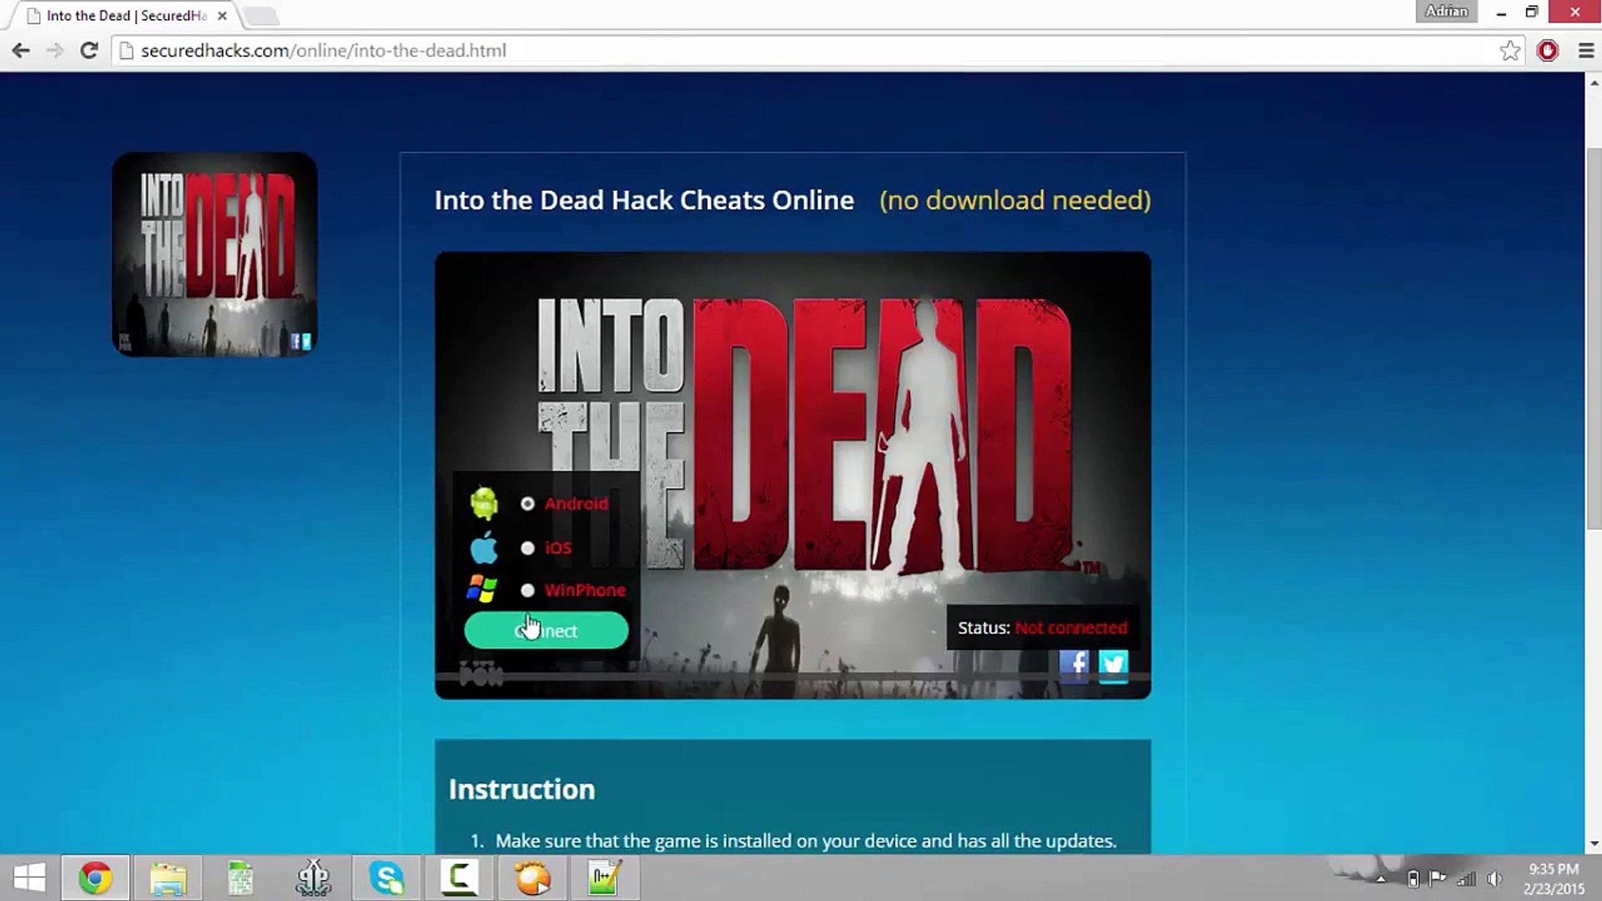Image resolution: width=1602 pixels, height=901 pixels.
Task: Select the iOS radio option
Action: click(527, 548)
